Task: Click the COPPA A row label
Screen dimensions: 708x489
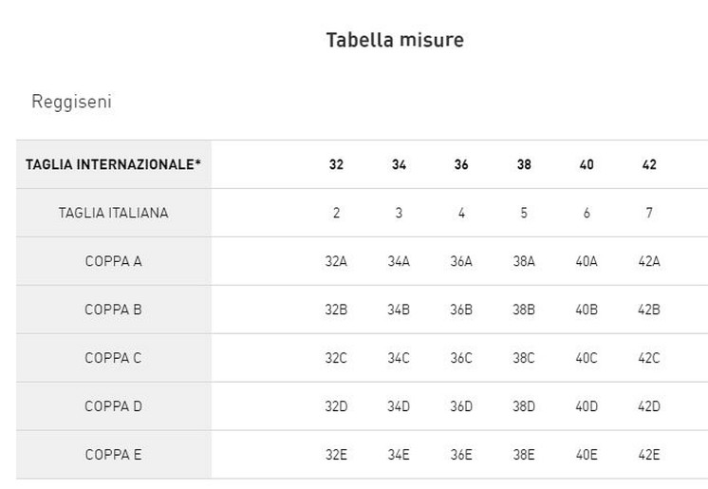Action: click(x=113, y=261)
